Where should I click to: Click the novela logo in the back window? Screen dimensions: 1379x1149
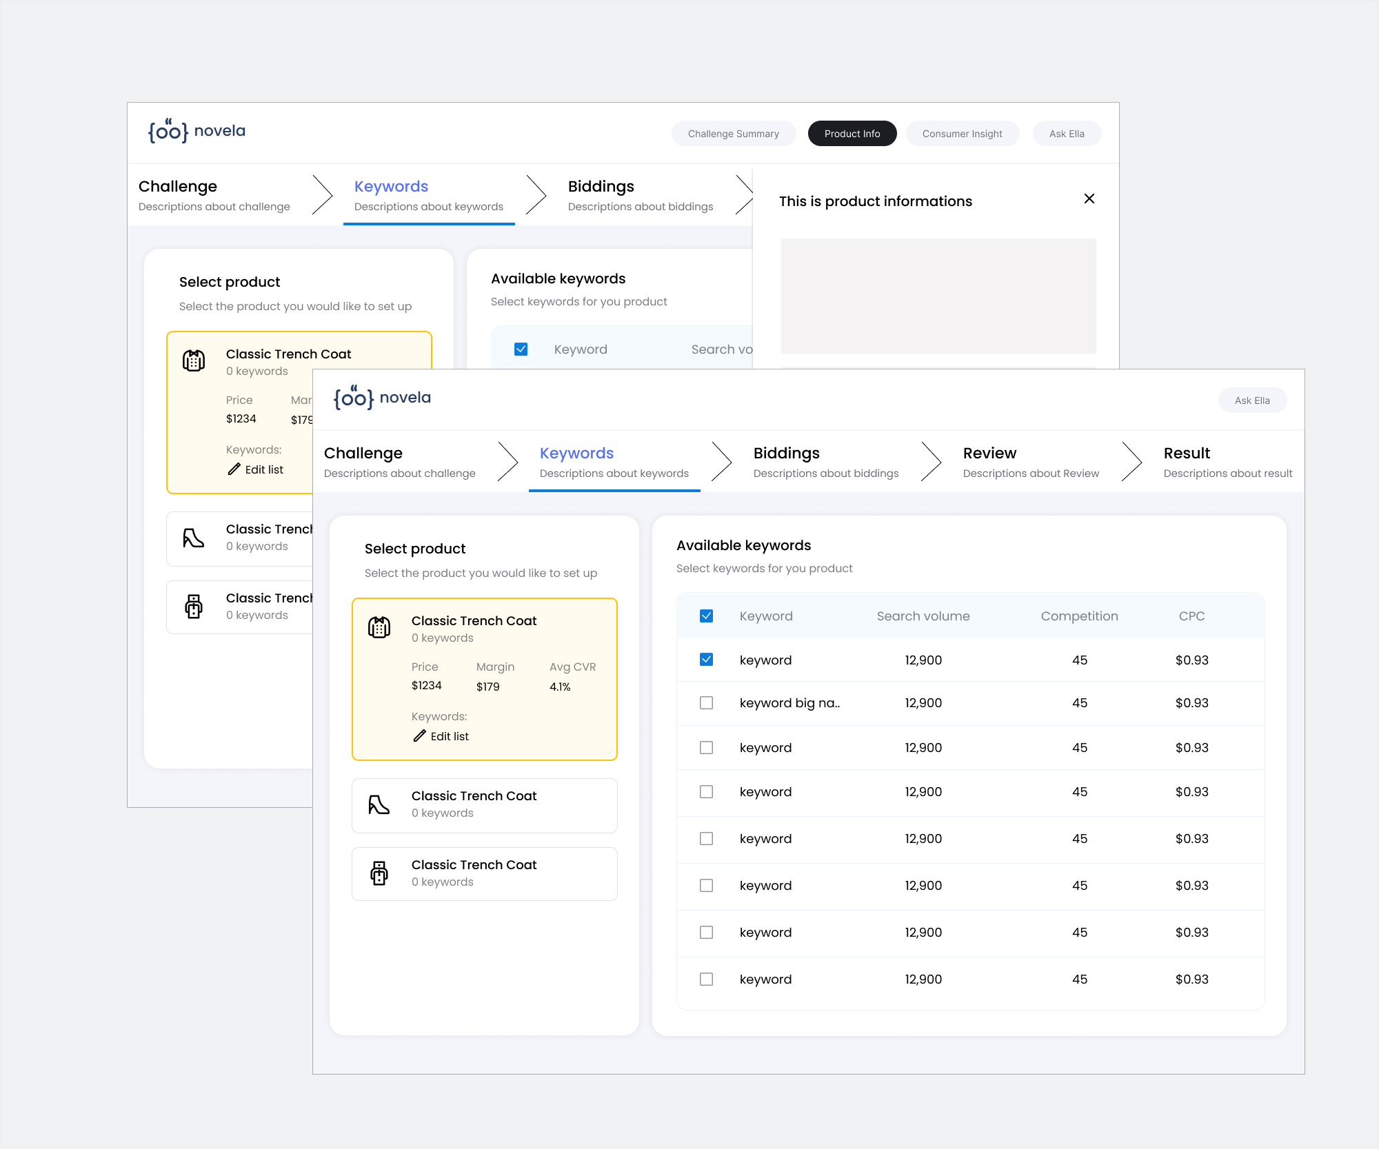click(197, 131)
